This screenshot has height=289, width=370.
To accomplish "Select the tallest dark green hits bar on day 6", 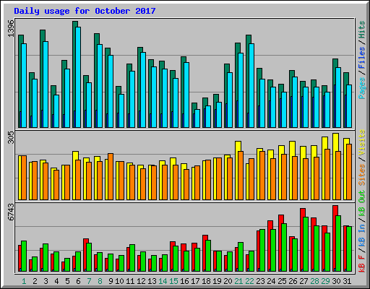I will (x=74, y=74).
